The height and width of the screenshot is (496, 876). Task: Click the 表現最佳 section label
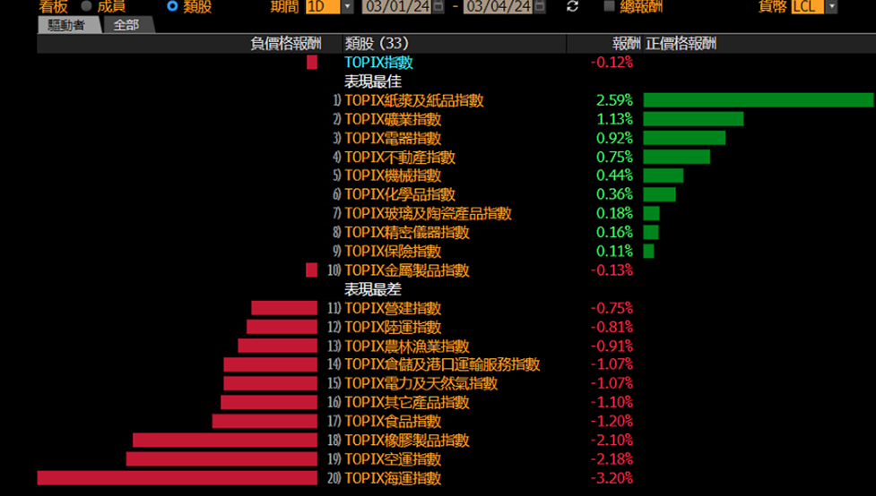point(373,81)
